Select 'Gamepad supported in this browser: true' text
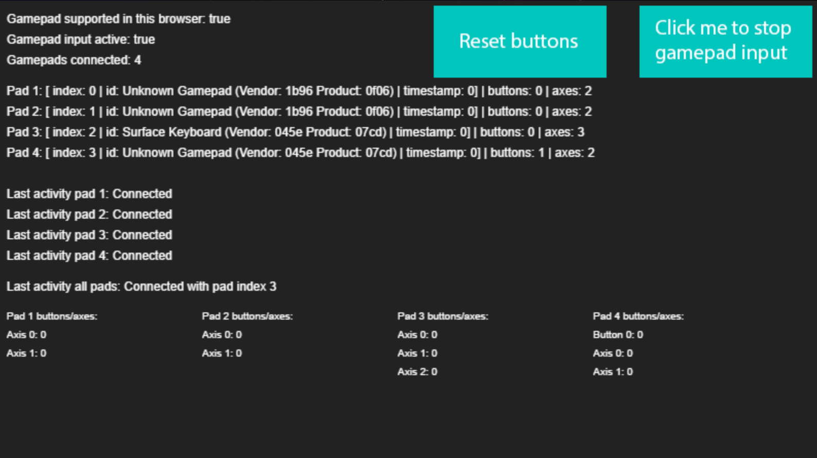This screenshot has height=458, width=817. point(118,19)
